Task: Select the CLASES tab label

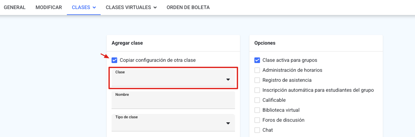Action: click(81, 7)
